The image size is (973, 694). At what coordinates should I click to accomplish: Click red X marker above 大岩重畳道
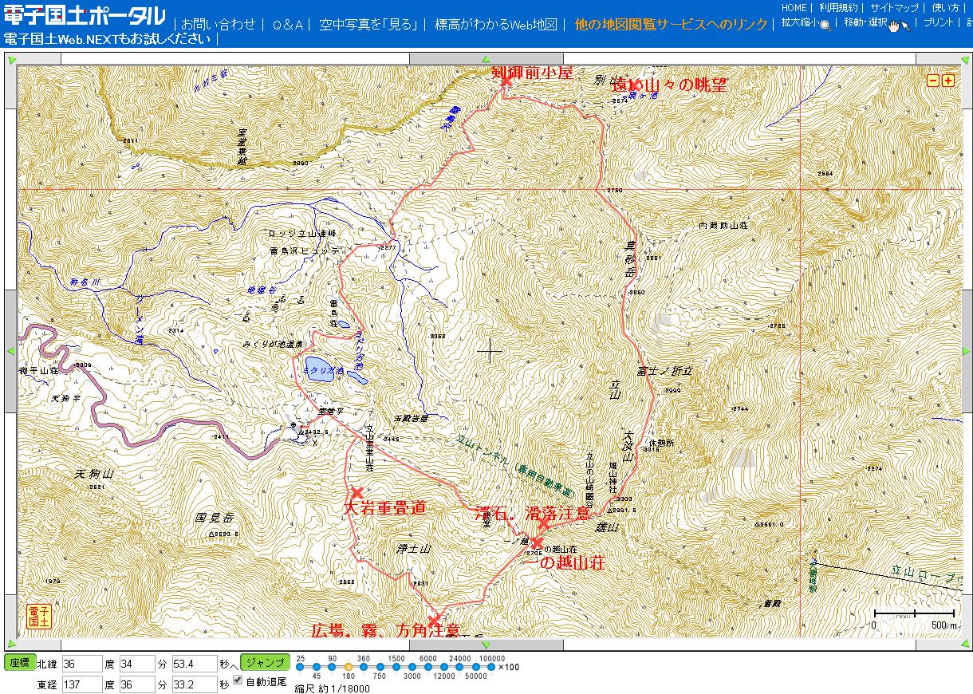point(357,493)
